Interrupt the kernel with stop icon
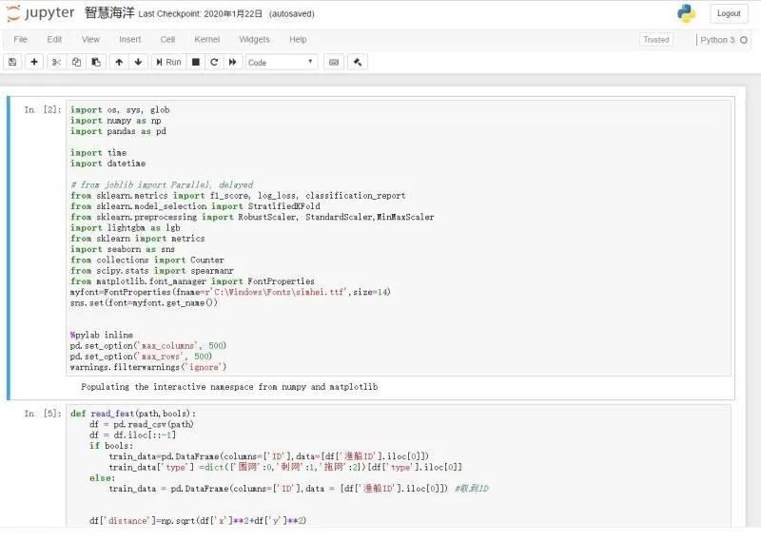 (x=195, y=62)
